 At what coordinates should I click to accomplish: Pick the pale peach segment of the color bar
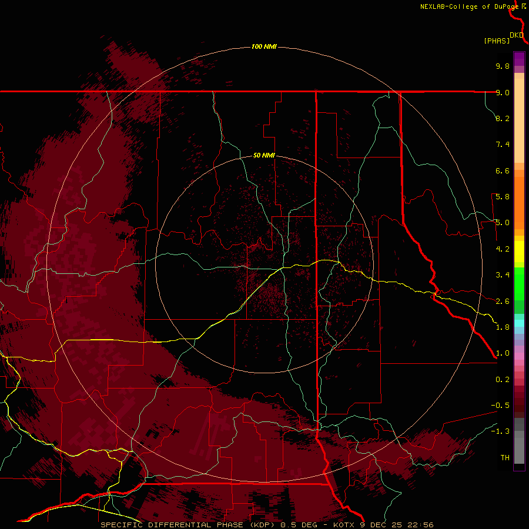[x=519, y=120]
